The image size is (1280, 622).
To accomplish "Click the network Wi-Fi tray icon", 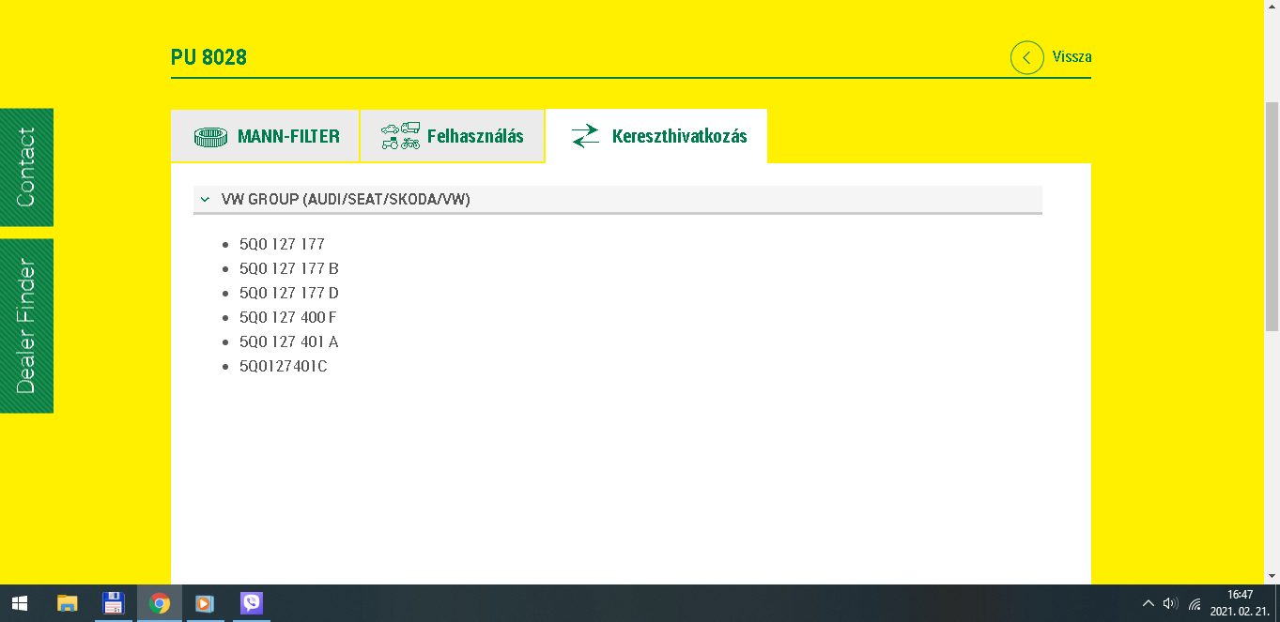I will [1195, 603].
